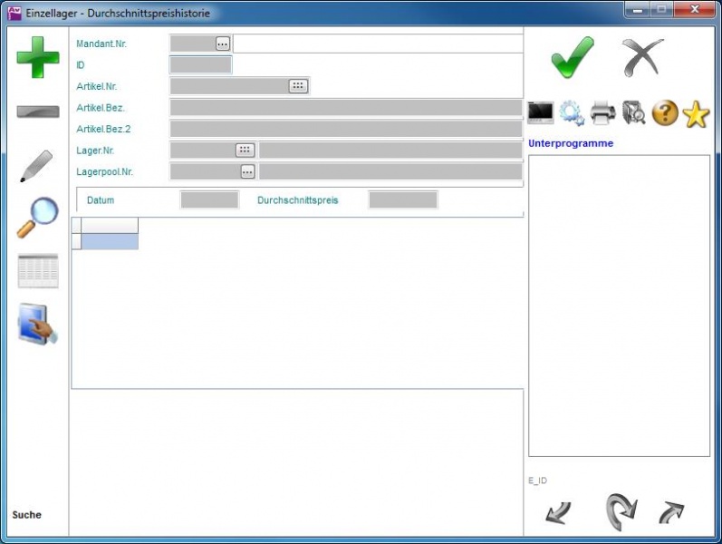Open the Artikel.Nr. lookup button
The height and width of the screenshot is (544, 722).
(x=299, y=86)
